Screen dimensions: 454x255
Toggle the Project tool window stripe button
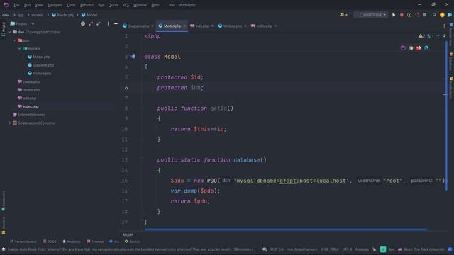coord(3,29)
